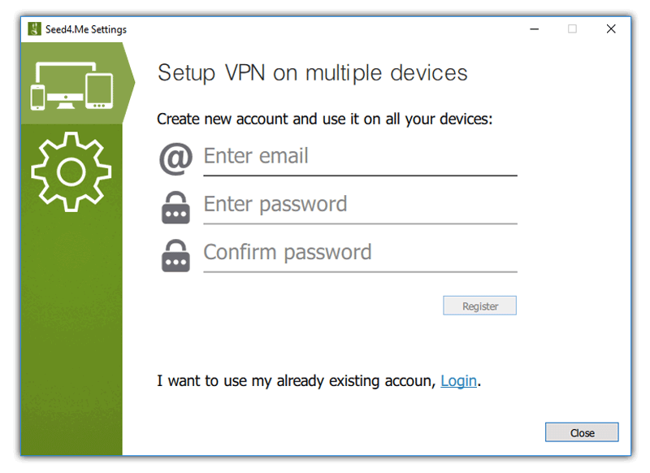650x473 pixels.
Task: Click the 'Setup VPN on multiple devices' heading
Action: click(312, 73)
